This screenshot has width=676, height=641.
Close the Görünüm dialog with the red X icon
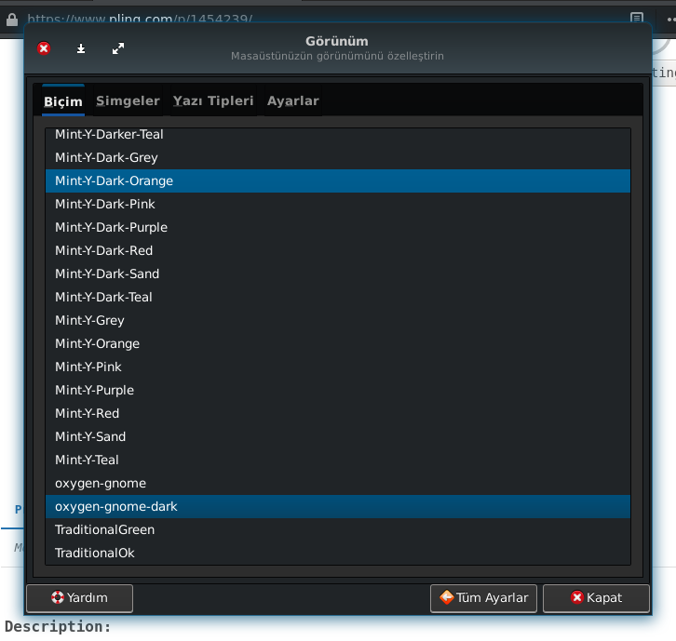44,48
